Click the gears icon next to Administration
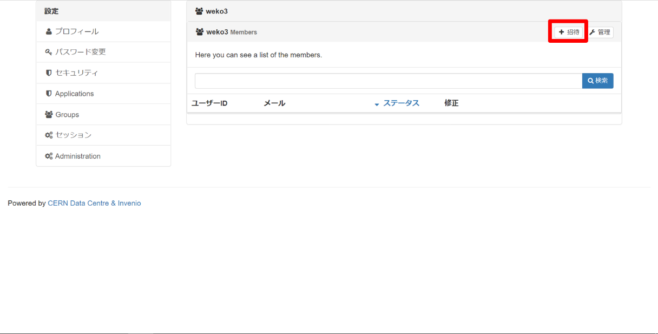The image size is (658, 334). (49, 156)
